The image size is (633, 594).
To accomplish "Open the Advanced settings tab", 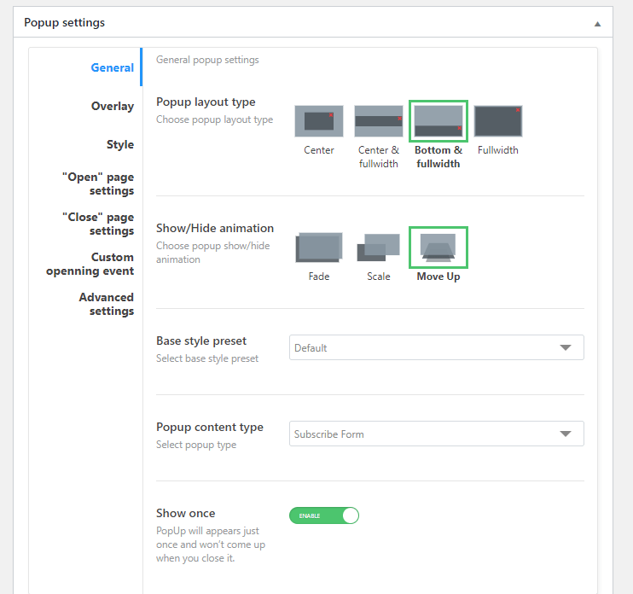I will (x=107, y=304).
